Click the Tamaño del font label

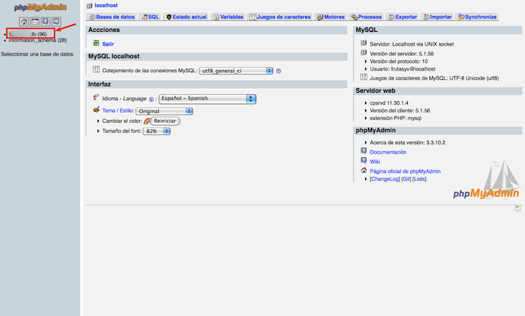(x=122, y=131)
